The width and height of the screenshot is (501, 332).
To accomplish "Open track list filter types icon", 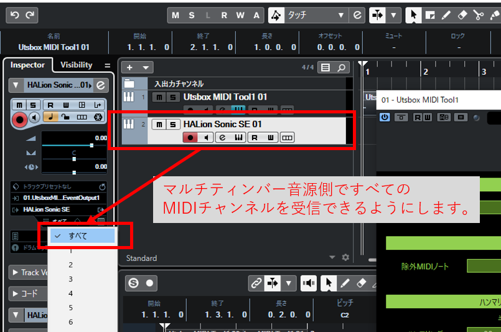I will tap(325, 67).
